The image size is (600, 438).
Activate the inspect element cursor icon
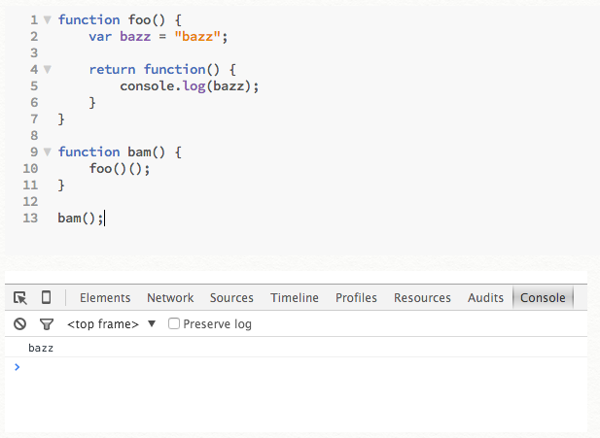[20, 298]
